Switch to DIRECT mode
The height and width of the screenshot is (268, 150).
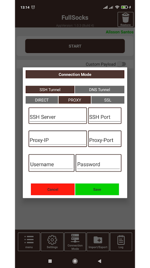(x=42, y=100)
